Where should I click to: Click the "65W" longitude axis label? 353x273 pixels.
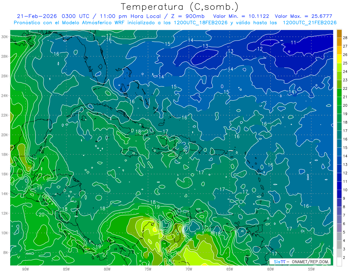click(230, 269)
